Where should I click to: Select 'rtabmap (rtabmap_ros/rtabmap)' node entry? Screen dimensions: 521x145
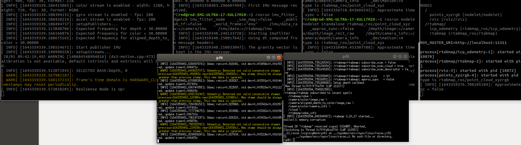463,33
